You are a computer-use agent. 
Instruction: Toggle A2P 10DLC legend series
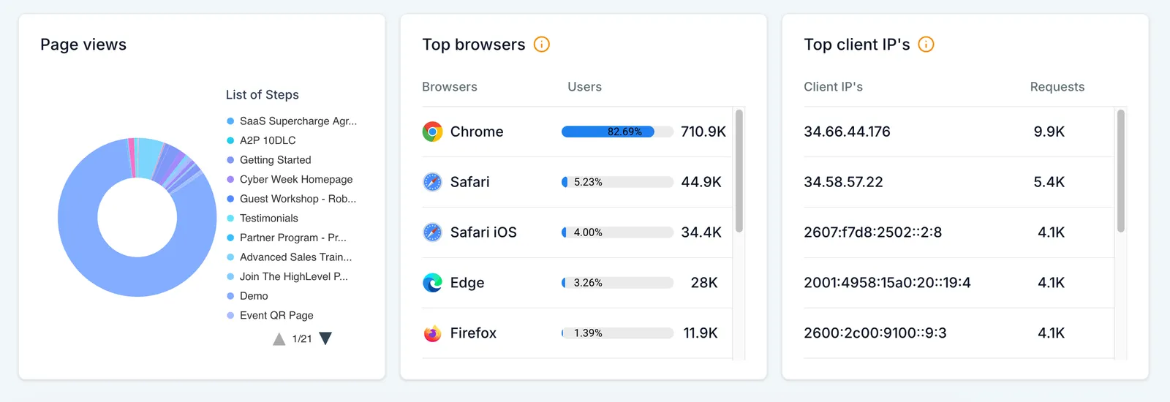pos(261,140)
